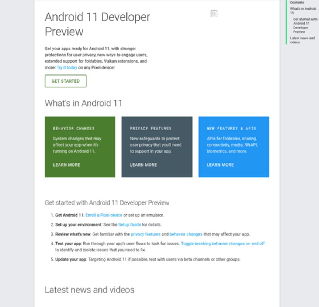Click the GET STARTED button
The image size is (319, 307).
point(65,81)
